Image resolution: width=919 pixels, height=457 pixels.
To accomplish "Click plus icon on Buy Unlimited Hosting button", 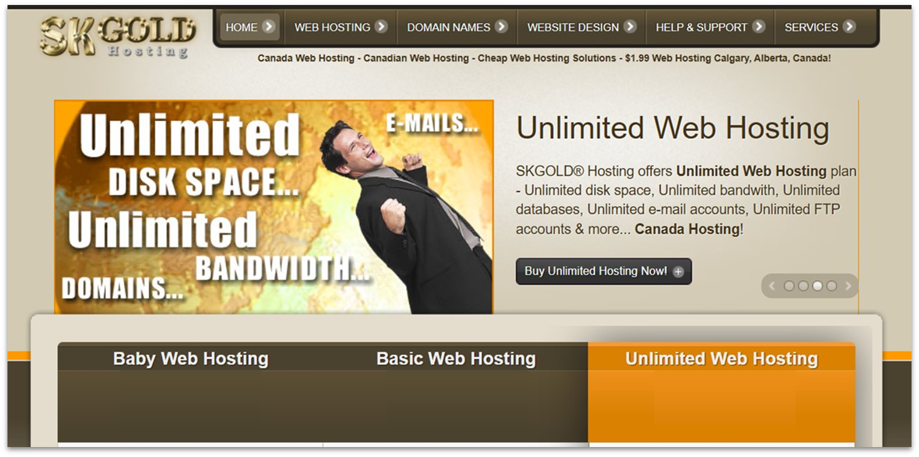I will pyautogui.click(x=678, y=272).
